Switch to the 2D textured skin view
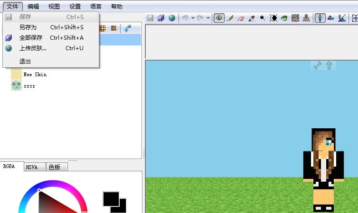 (x=330, y=18)
